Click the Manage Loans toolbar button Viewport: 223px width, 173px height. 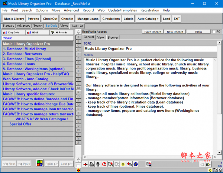88,19
